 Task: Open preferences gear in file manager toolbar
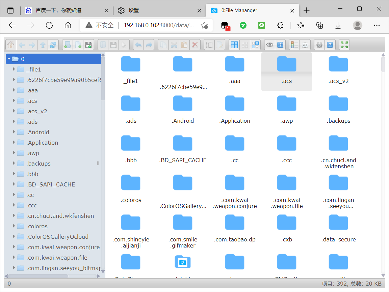pyautogui.click(x=319, y=45)
